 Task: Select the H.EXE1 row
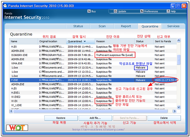93,93
